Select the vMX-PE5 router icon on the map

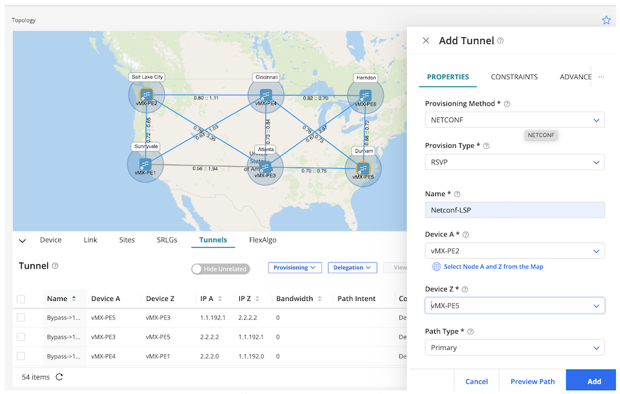pyautogui.click(x=363, y=168)
